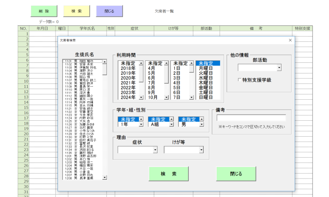Click row number 10 on the sheet
329x197 pixels.
coord(23,81)
